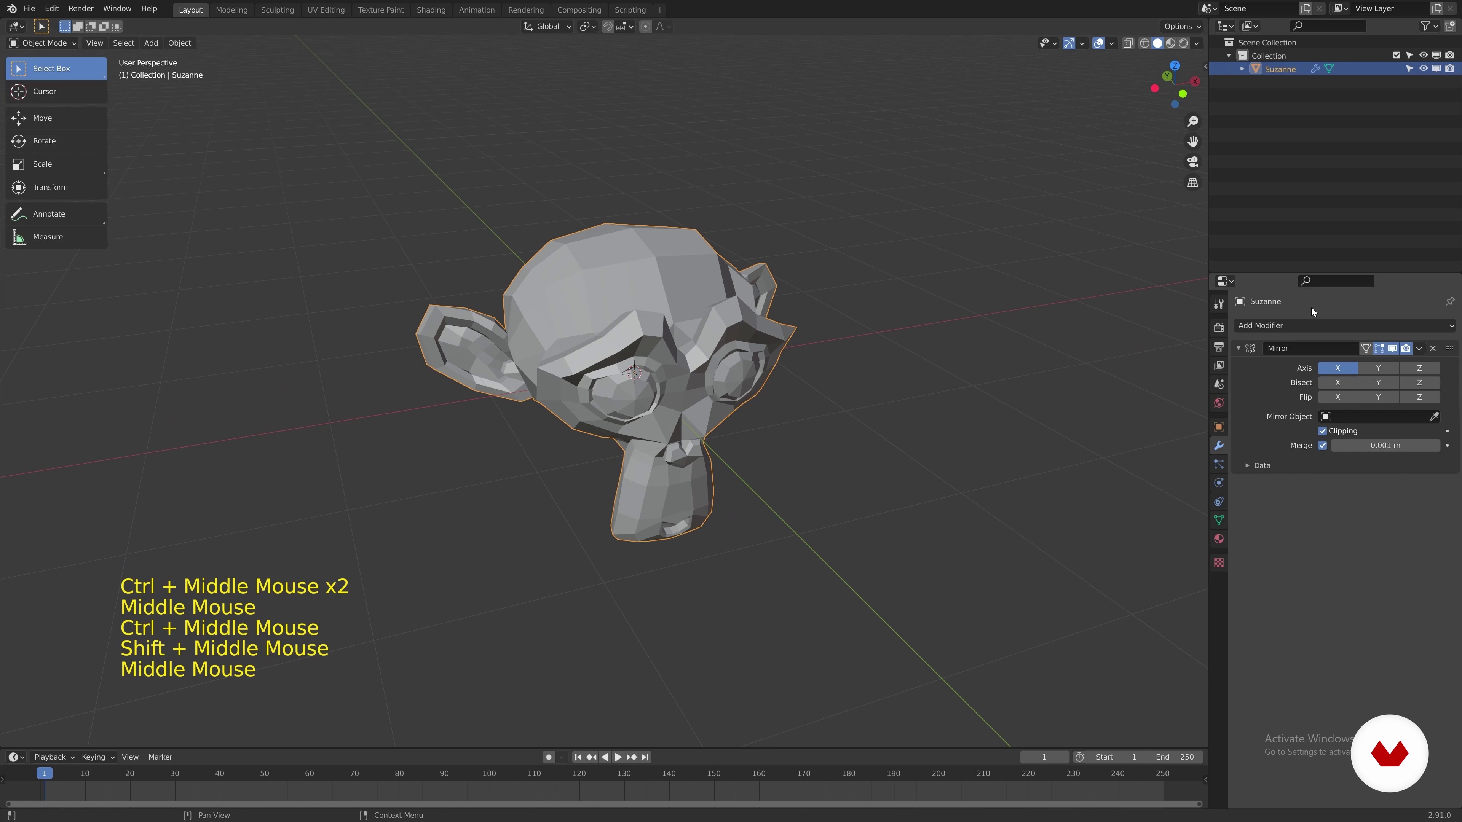The image size is (1462, 822).
Task: Select the Move tool
Action: click(x=56, y=118)
